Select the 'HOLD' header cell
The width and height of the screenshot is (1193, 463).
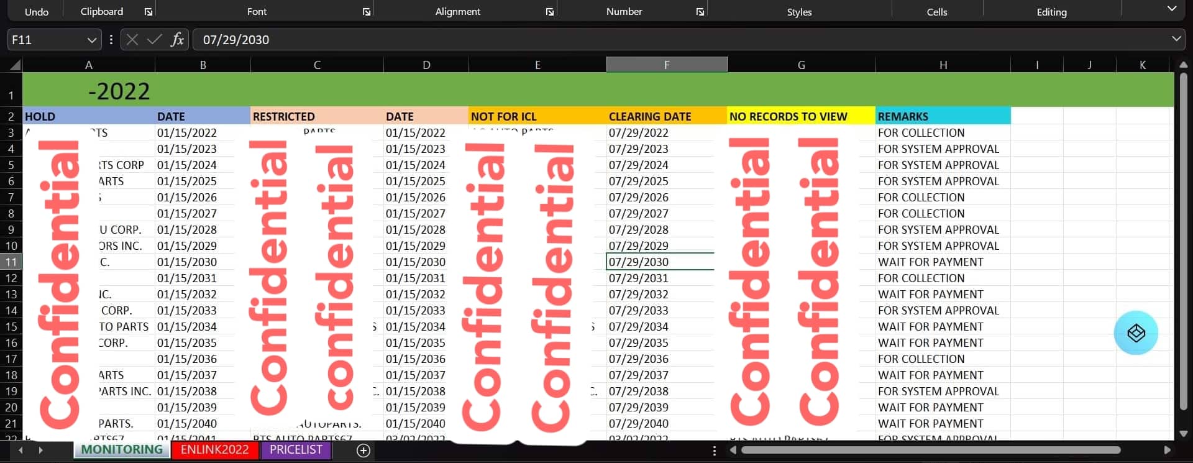pyautogui.click(x=89, y=116)
